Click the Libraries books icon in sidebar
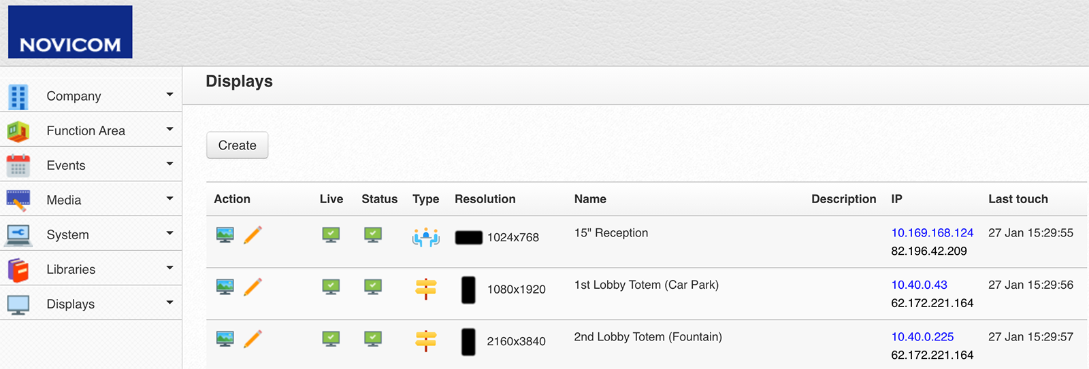This screenshot has height=369, width=1089. pos(18,270)
